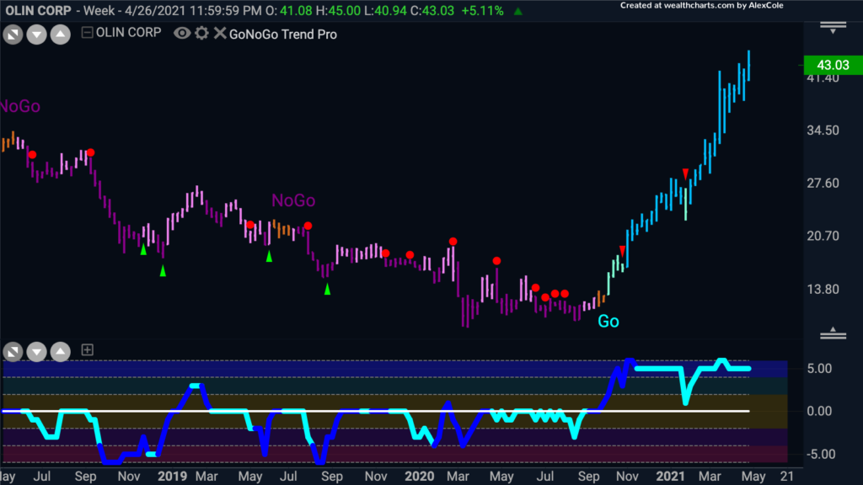Screen dimensions: 863x485
Task: Click the 13.80 price axis label
Action: click(823, 290)
